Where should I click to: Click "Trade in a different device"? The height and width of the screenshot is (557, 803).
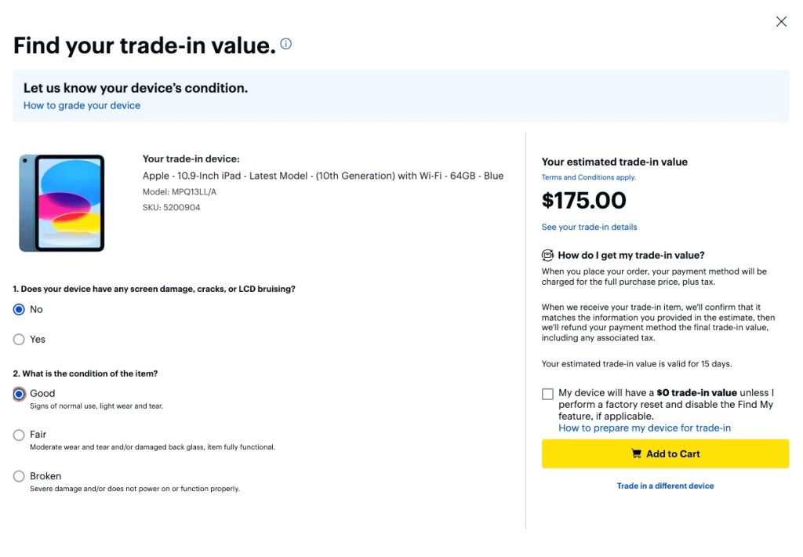pyautogui.click(x=665, y=486)
